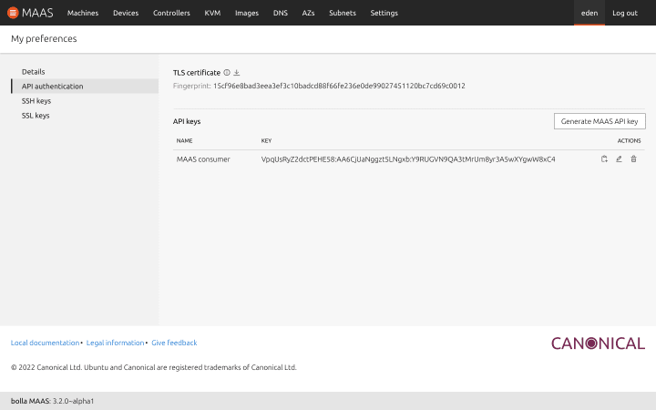
Task: Click the MAAS logo icon
Action: tap(13, 13)
